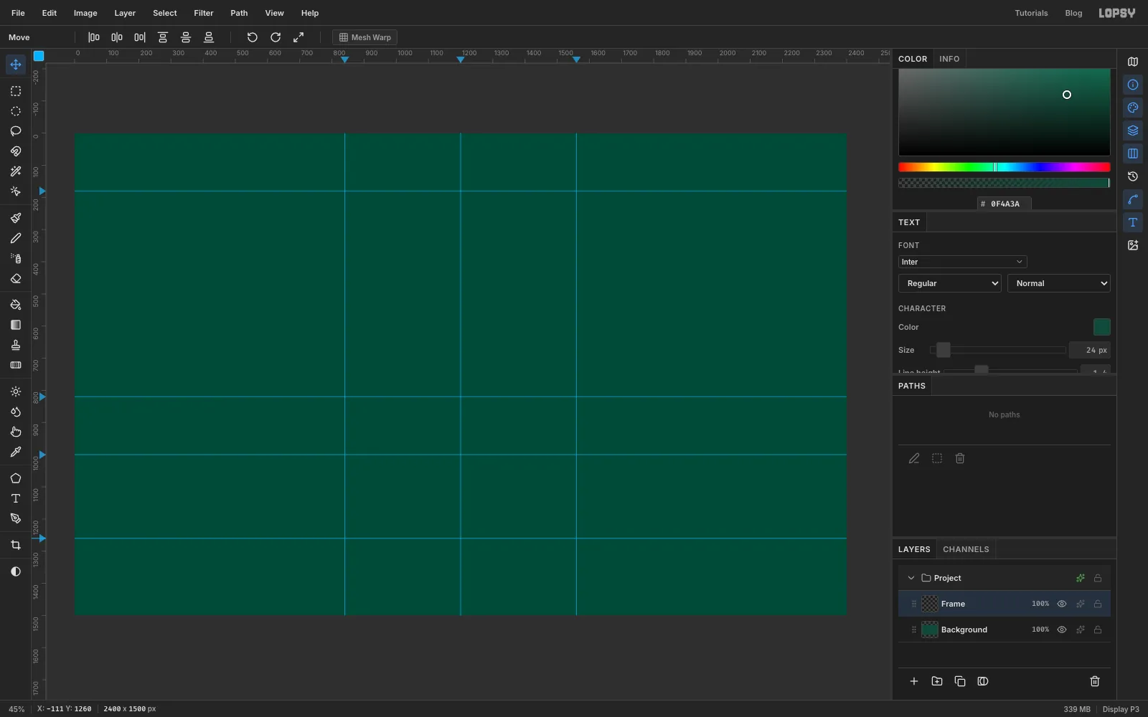Click the rainbow hue slider
The height and width of the screenshot is (717, 1148).
coord(1004,167)
